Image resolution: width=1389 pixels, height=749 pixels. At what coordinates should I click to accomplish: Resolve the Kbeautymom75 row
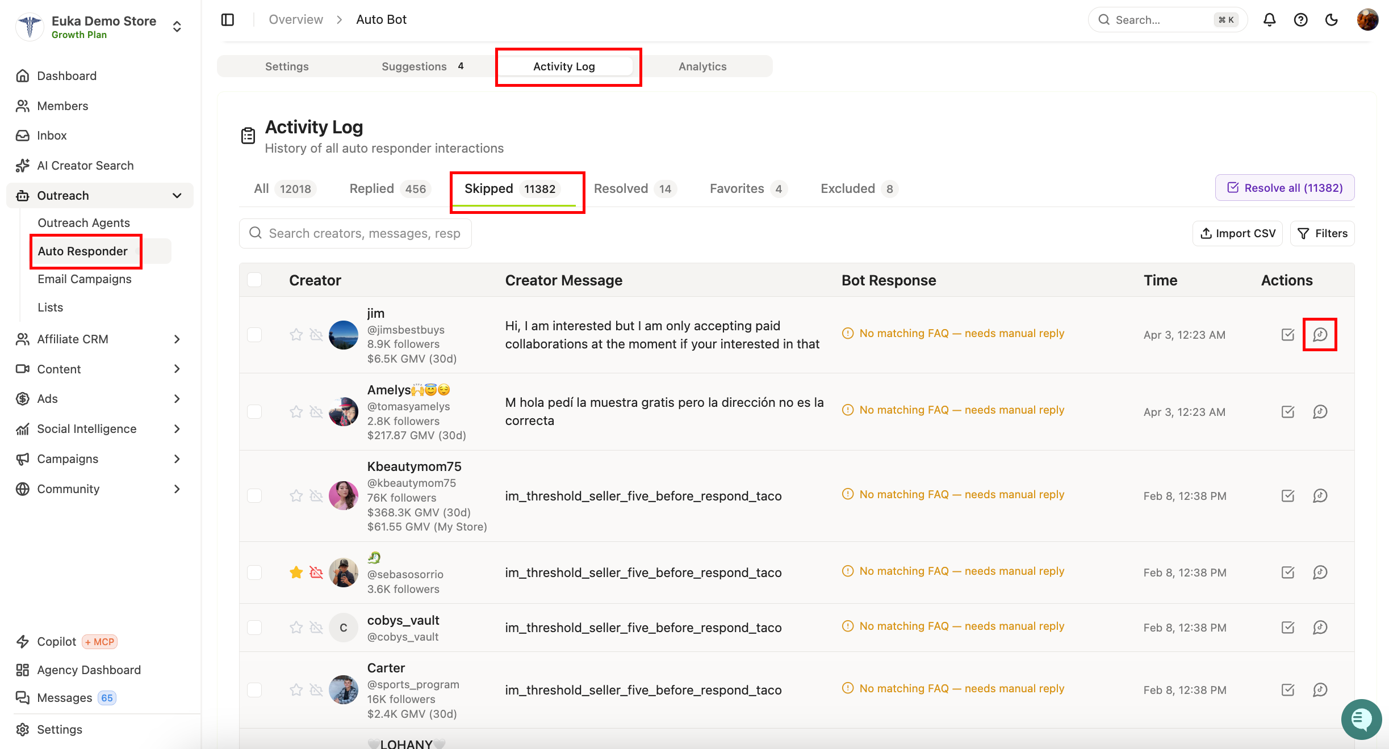(x=1288, y=496)
